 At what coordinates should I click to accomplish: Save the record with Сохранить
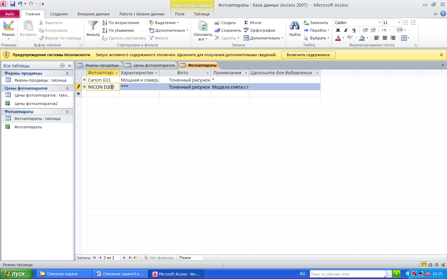228,30
